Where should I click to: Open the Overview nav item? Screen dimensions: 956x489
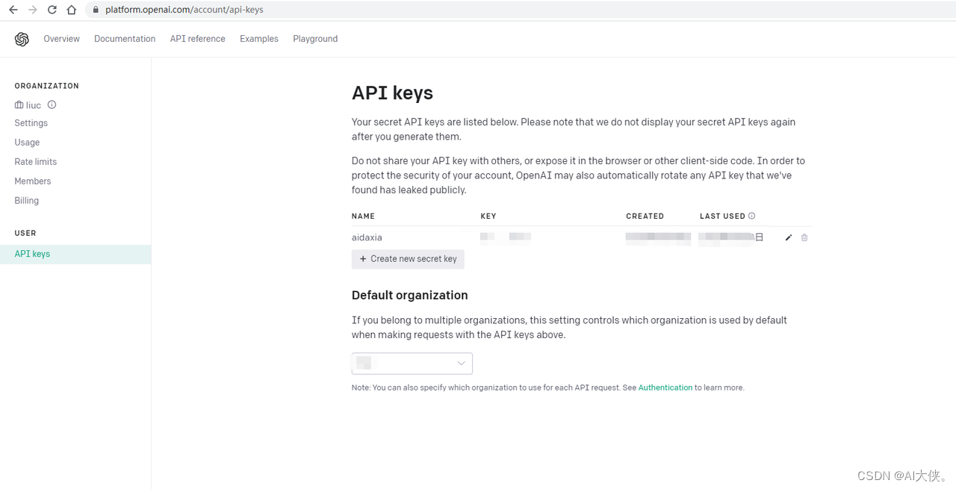61,39
